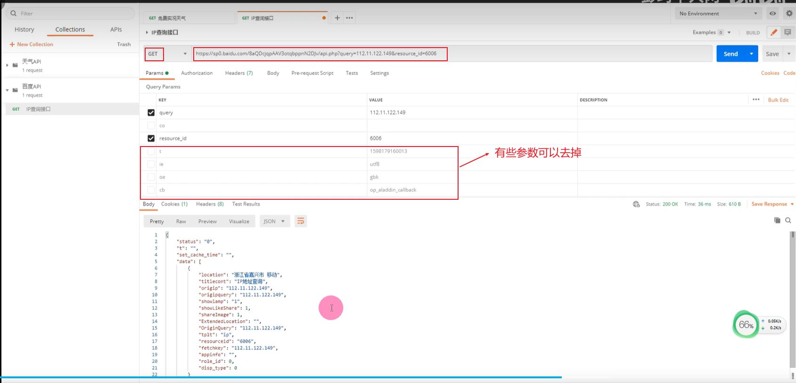Click the Send button
The image size is (796, 383).
[x=730, y=54]
